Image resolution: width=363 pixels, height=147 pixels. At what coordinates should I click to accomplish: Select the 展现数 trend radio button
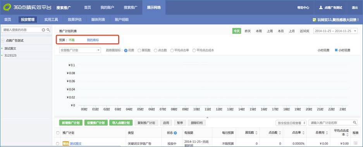pyautogui.click(x=139, y=50)
